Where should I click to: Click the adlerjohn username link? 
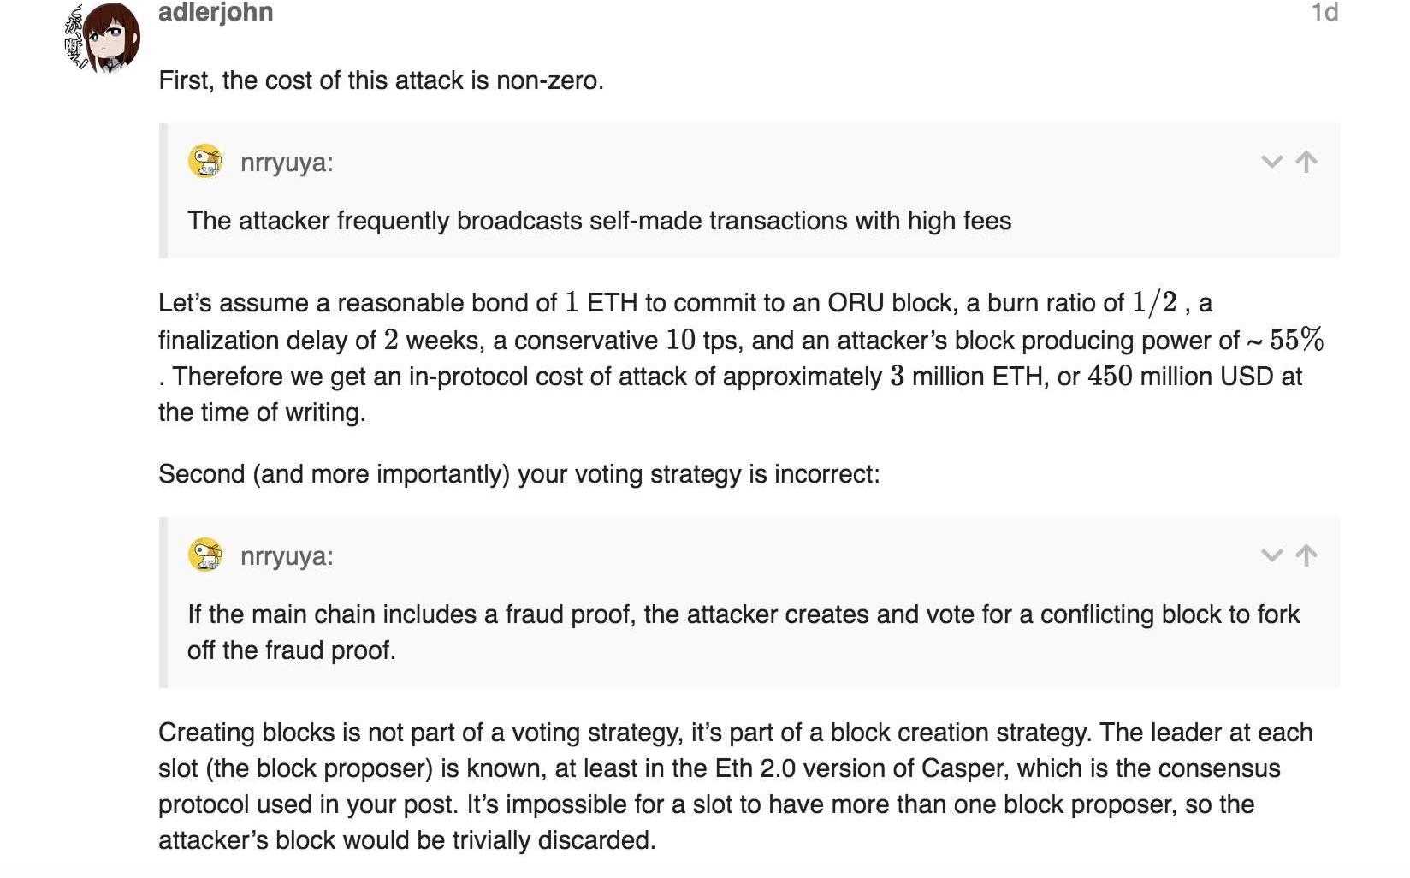point(216,12)
